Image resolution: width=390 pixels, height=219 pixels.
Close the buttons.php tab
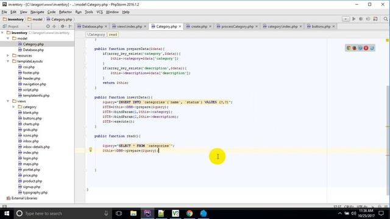pyautogui.click(x=333, y=26)
